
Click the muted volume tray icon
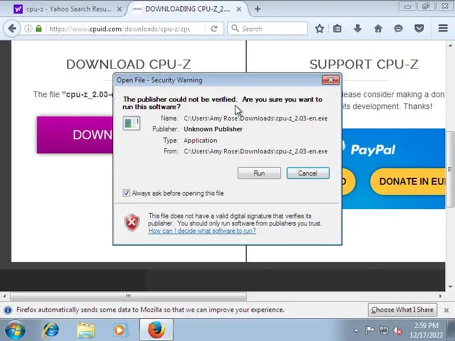(x=398, y=330)
